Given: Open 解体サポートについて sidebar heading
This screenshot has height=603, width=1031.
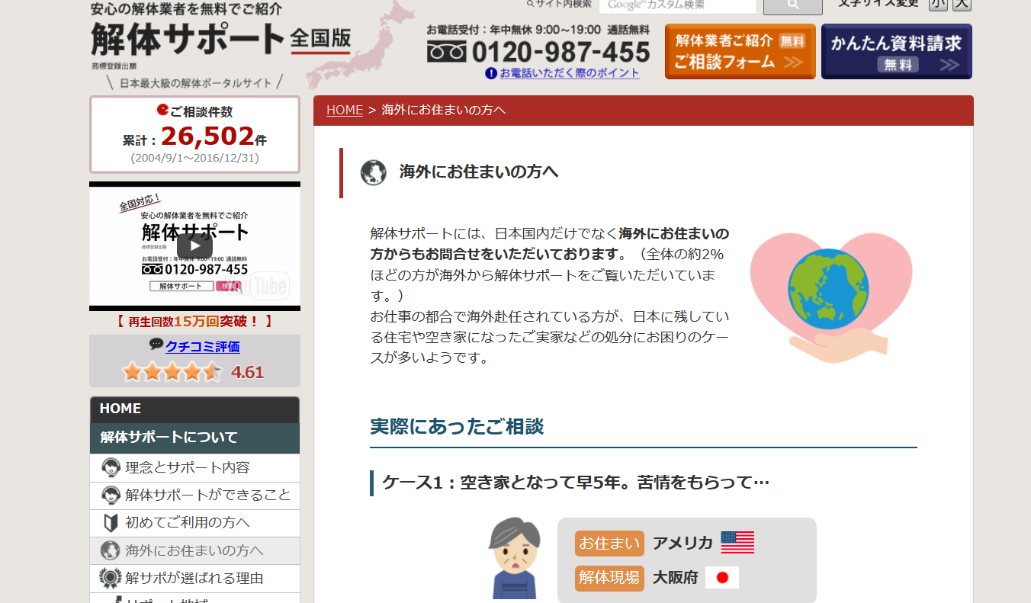Looking at the screenshot, I should 194,438.
